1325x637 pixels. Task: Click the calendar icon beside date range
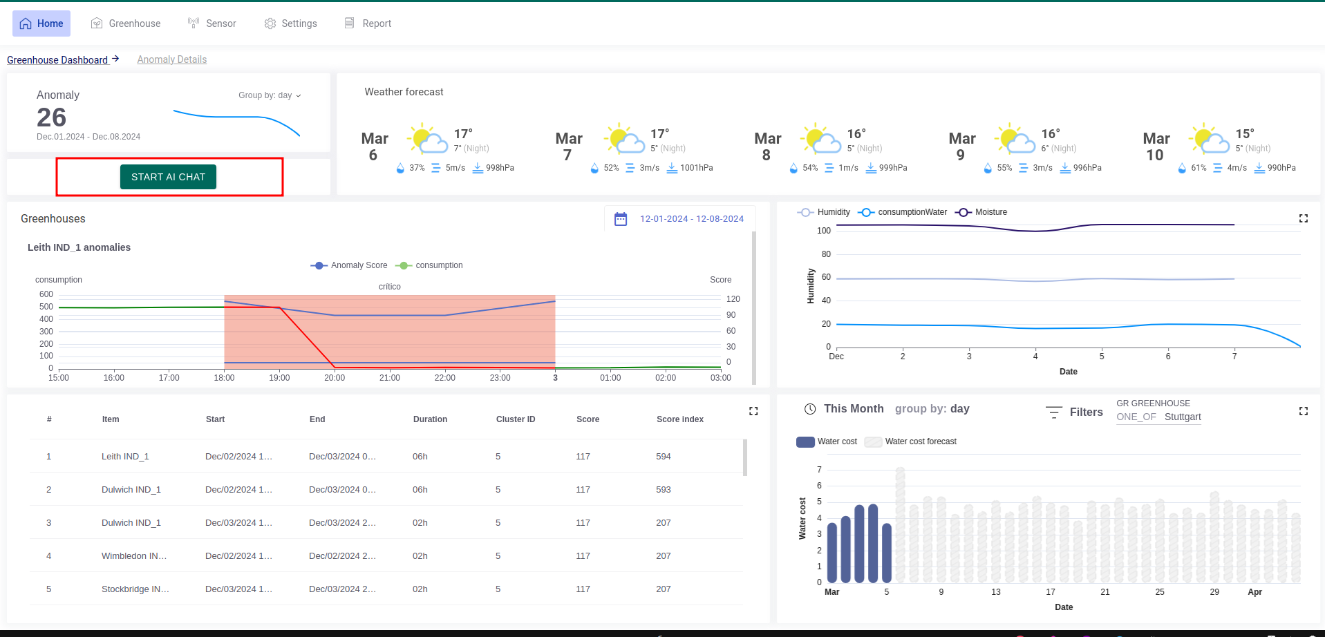pos(621,219)
